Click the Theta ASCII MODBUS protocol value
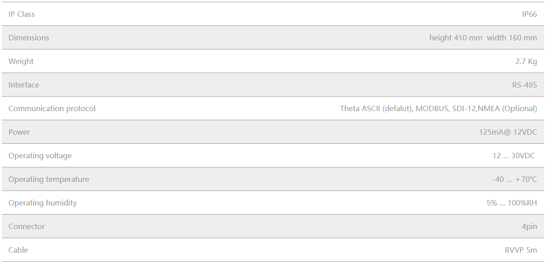This screenshot has width=546, height=264. click(438, 108)
